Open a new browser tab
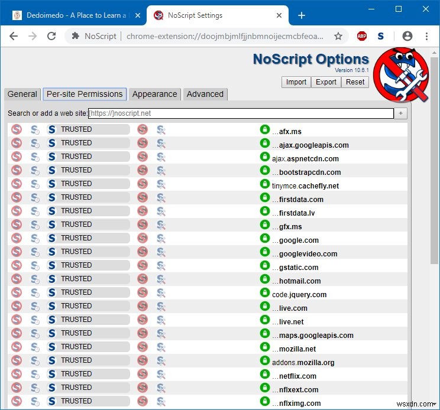This screenshot has height=410, width=440. [302, 15]
